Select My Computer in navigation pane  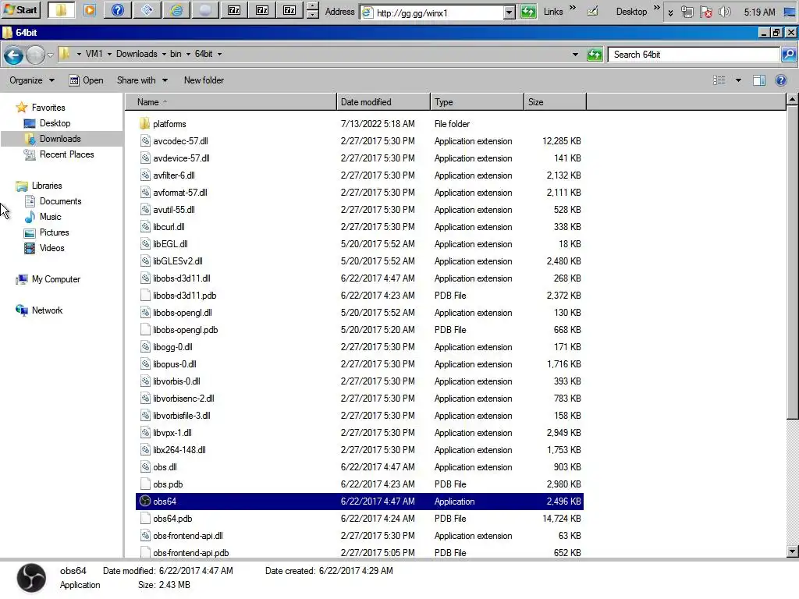[x=55, y=279]
